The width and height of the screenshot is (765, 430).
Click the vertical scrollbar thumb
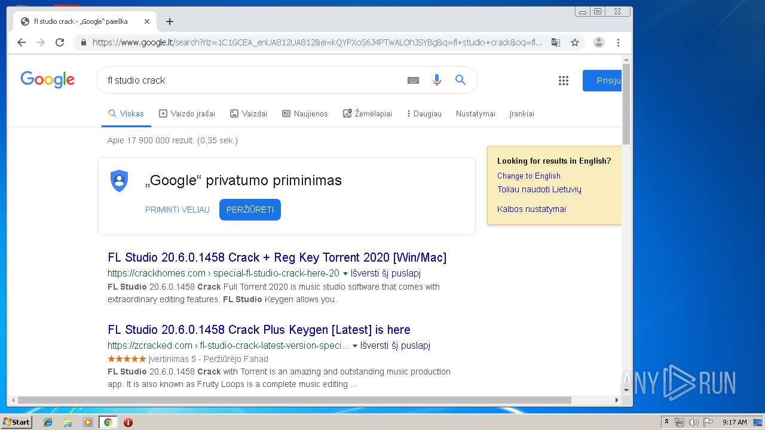point(626,105)
